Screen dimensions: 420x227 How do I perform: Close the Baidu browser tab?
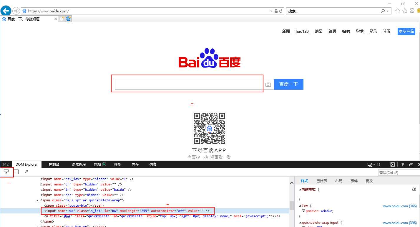[56, 19]
